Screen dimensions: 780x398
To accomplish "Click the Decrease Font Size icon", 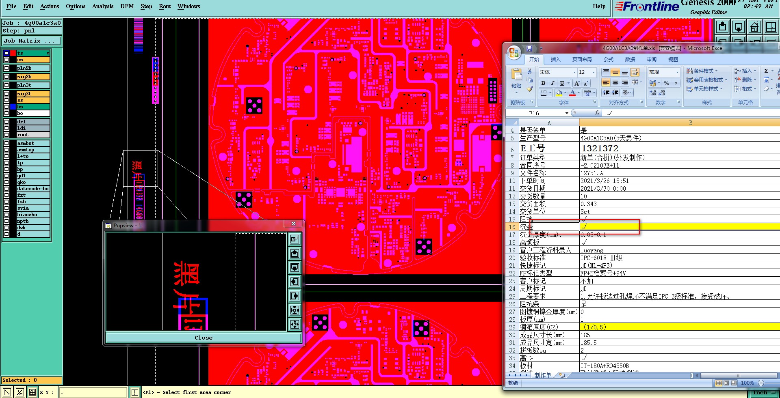I will pyautogui.click(x=586, y=83).
